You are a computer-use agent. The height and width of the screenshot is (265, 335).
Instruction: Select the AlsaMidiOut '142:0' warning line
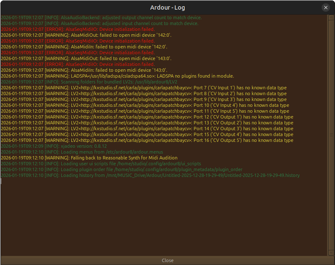(x=86, y=35)
